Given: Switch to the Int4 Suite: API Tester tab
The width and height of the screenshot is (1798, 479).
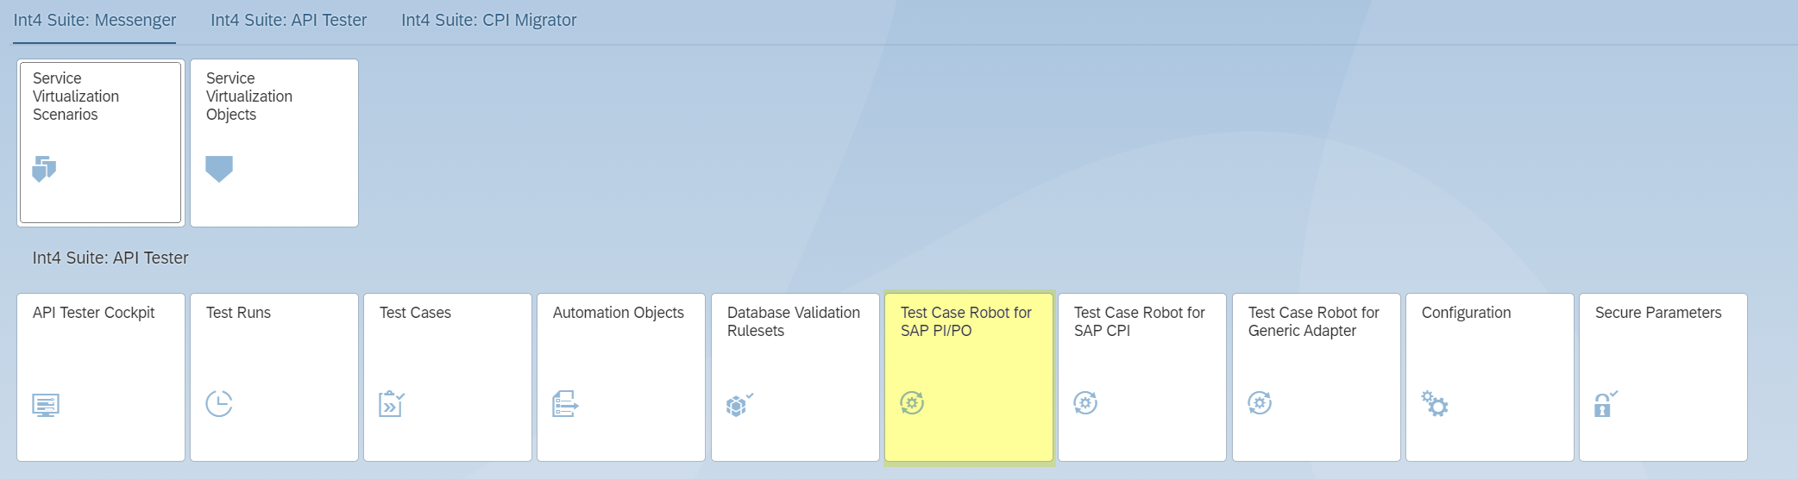Looking at the screenshot, I should [x=288, y=20].
